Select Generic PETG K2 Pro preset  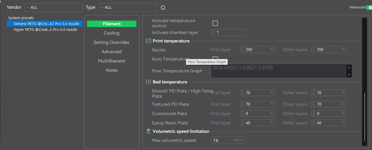tap(45, 24)
